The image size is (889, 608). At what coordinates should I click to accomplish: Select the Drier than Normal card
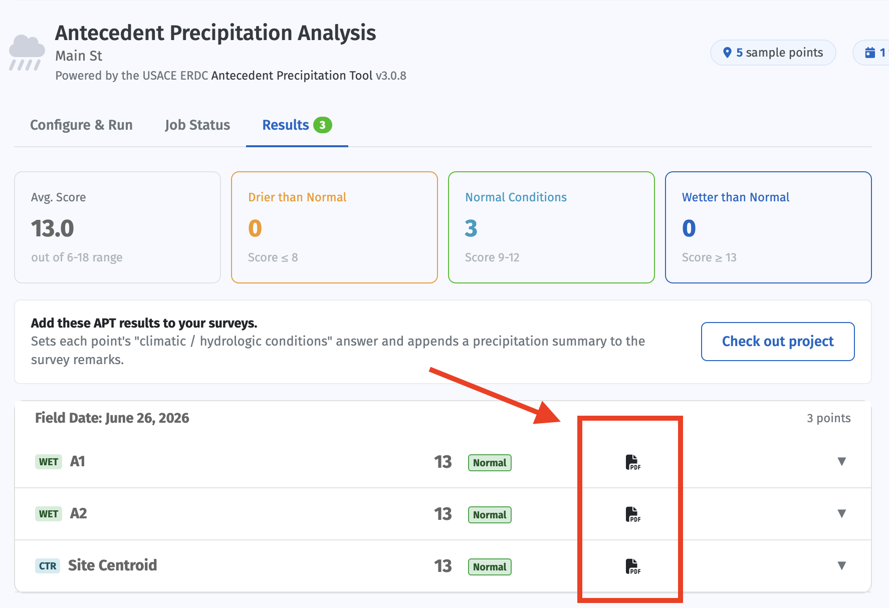[x=334, y=227]
